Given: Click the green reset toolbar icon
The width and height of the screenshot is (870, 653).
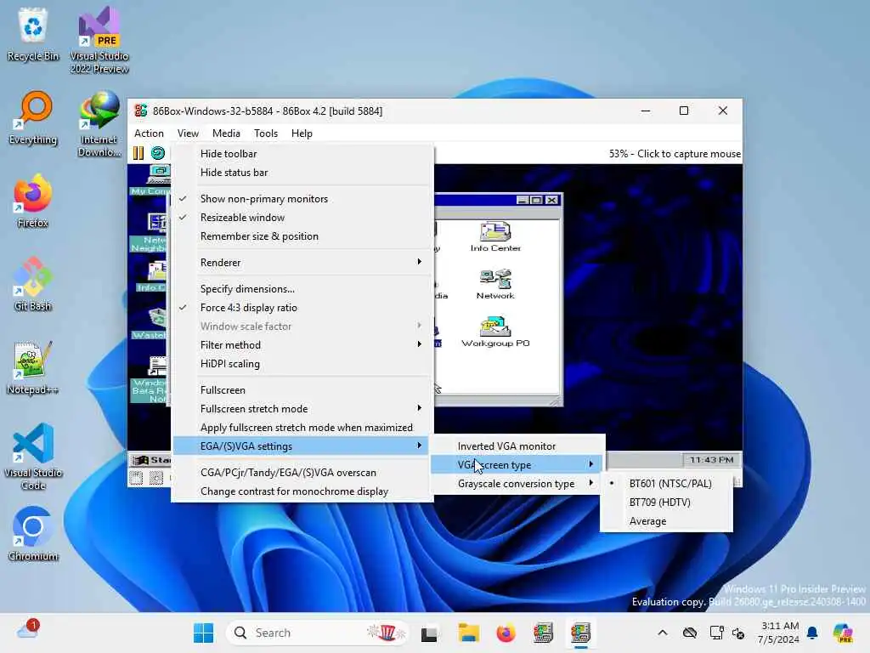Looking at the screenshot, I should (158, 153).
